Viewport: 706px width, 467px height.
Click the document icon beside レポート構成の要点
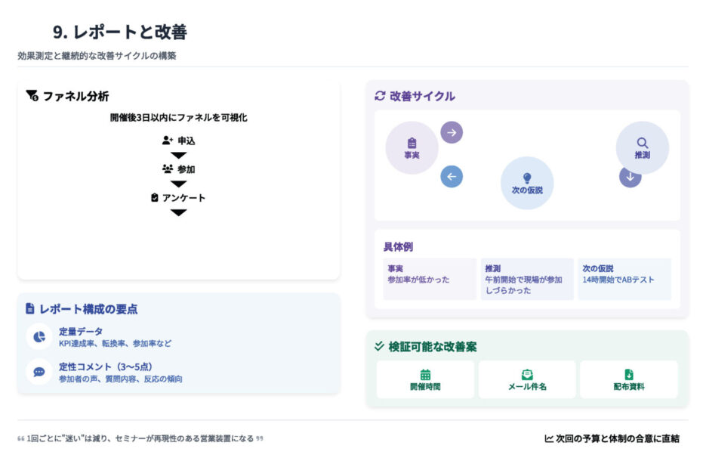[x=30, y=309]
